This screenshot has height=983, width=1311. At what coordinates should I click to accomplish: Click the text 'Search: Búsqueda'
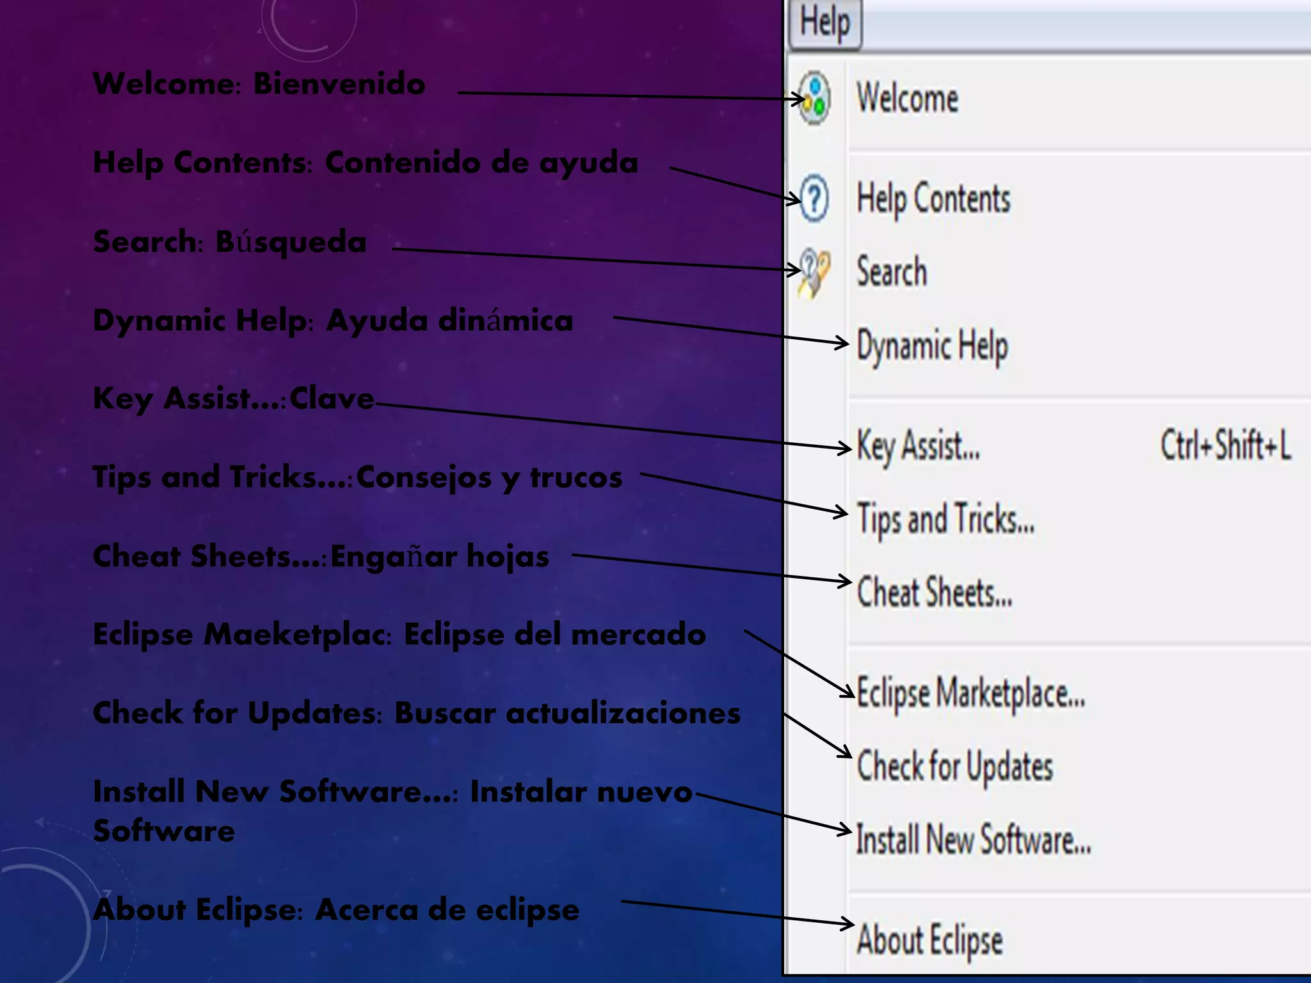230,242
